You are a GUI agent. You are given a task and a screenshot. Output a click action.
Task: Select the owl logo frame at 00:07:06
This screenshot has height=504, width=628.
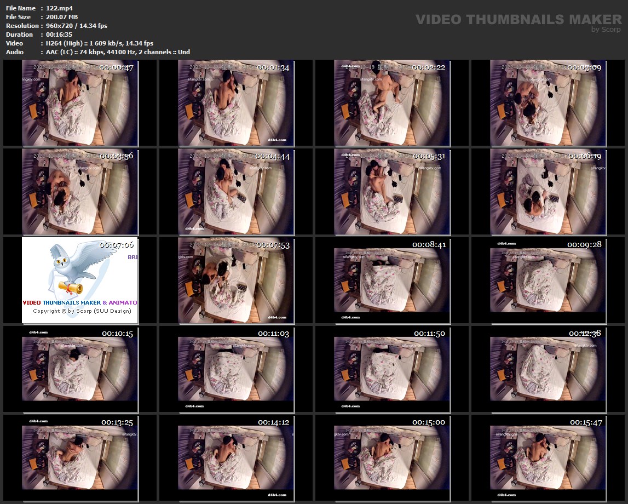tap(80, 280)
